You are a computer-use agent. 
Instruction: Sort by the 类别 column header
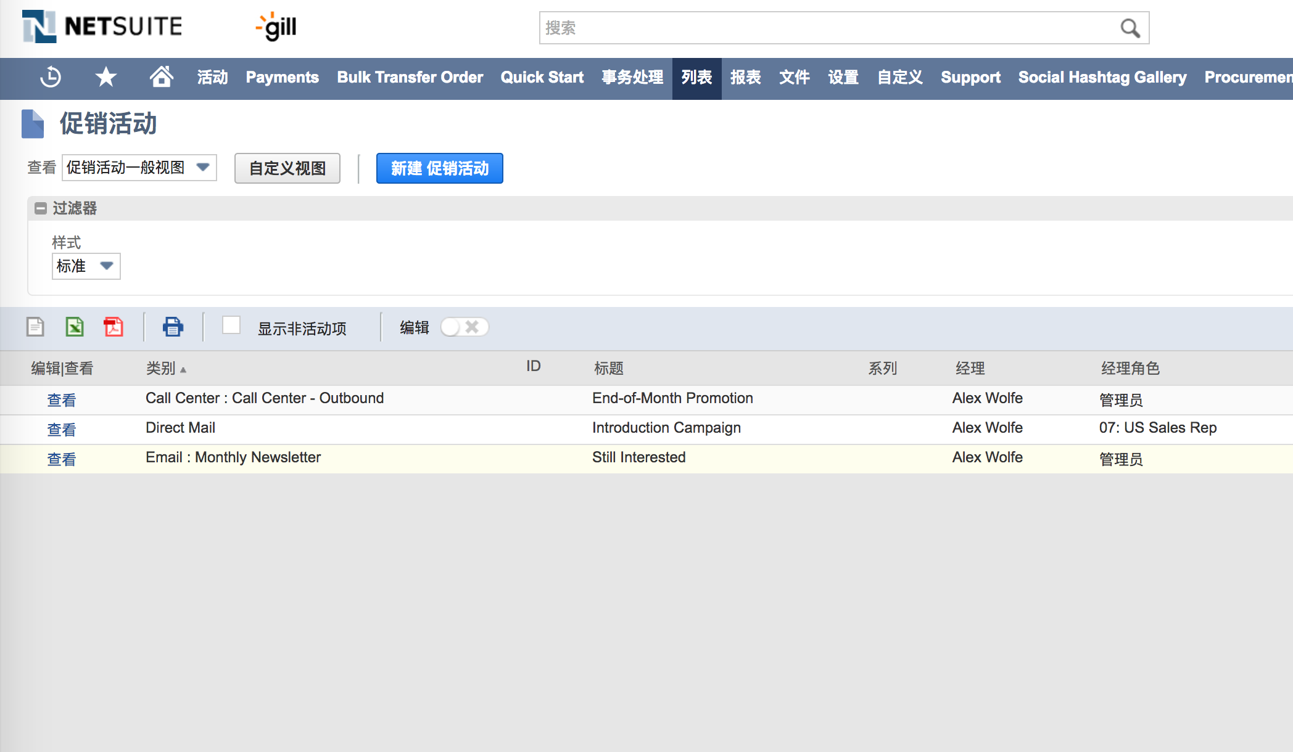pos(161,369)
